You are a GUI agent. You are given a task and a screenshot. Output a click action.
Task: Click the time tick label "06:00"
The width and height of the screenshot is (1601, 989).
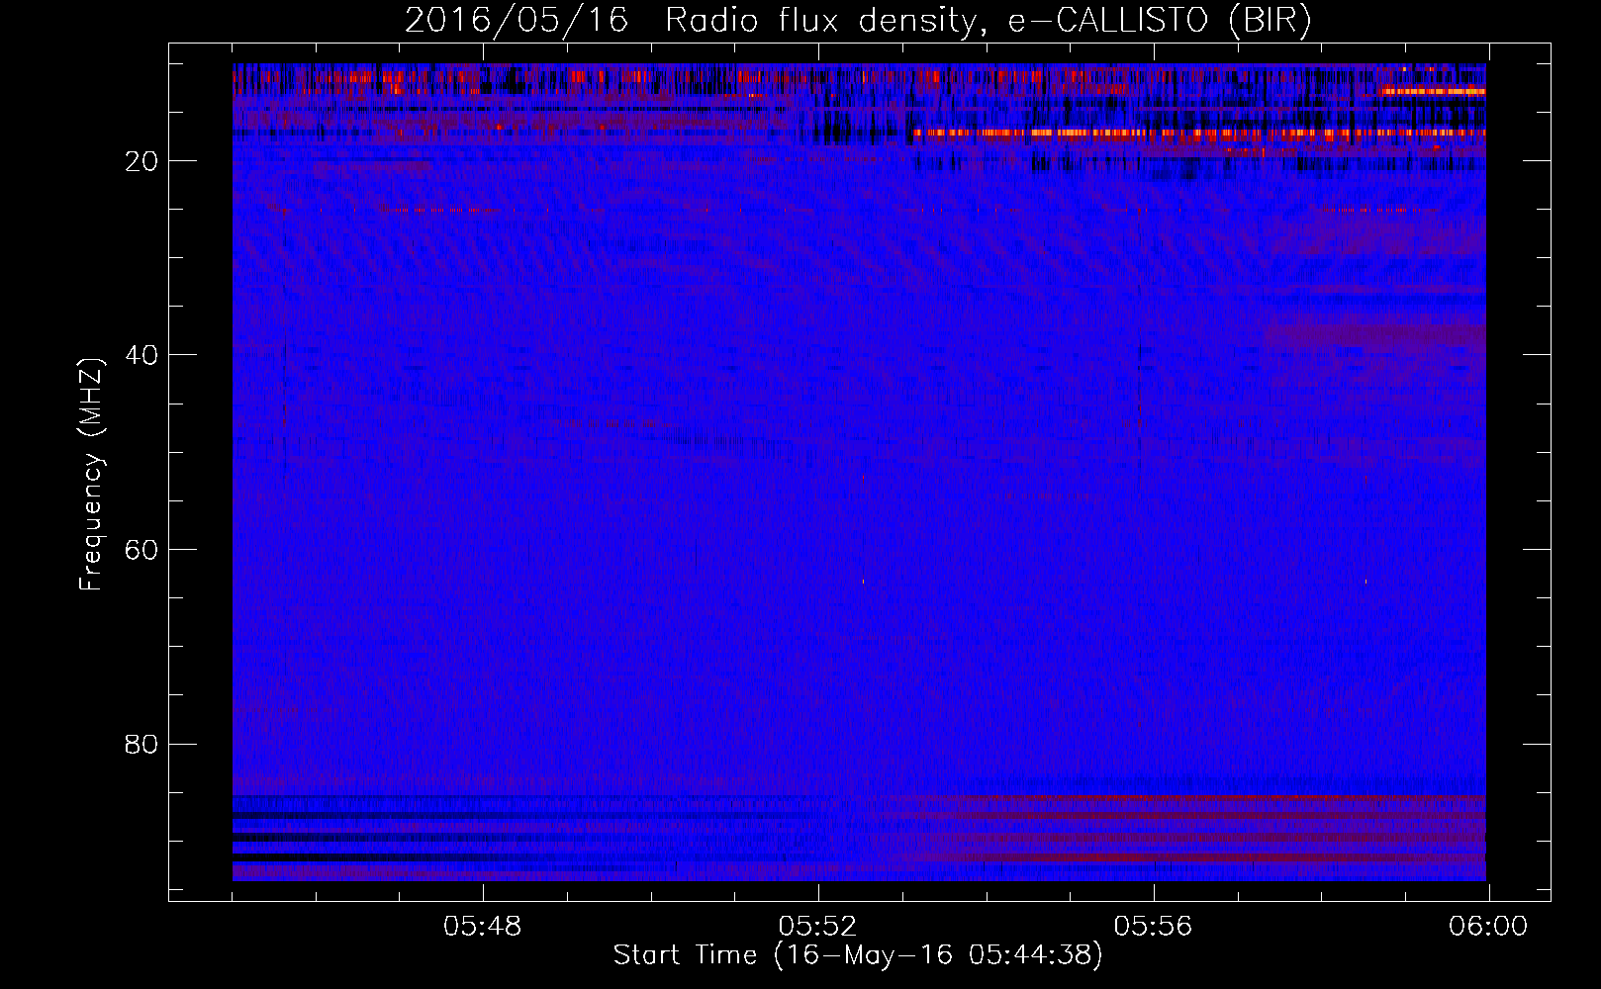[1488, 927]
